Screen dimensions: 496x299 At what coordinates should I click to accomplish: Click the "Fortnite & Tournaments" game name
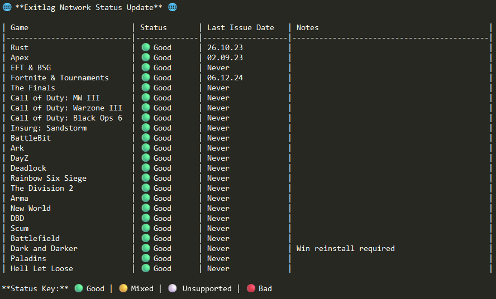pos(59,78)
